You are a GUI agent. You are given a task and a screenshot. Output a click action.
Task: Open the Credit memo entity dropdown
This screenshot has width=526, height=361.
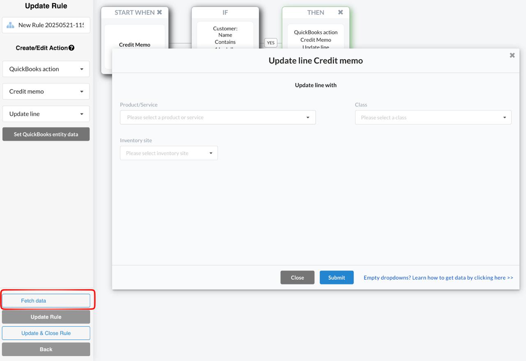coord(46,91)
